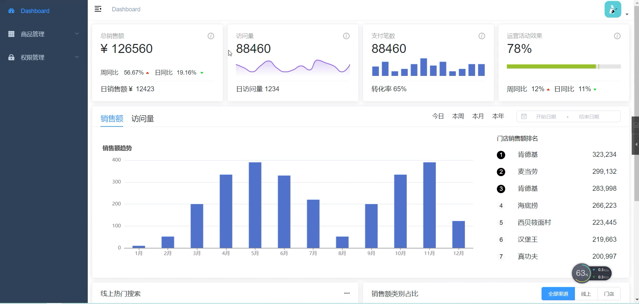Click the 线上热门搜索 card title
639x304 pixels.
[x=120, y=294]
